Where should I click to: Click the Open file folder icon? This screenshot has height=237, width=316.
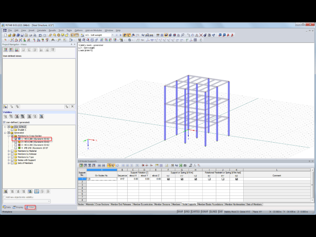10,35
